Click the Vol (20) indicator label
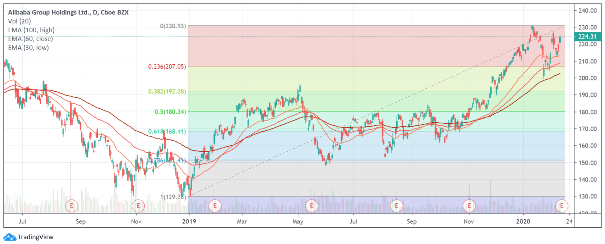This screenshot has width=605, height=244. (20, 21)
